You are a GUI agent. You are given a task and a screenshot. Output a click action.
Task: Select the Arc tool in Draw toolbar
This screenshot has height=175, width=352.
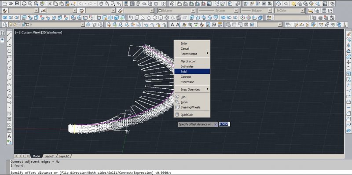coord(9,62)
